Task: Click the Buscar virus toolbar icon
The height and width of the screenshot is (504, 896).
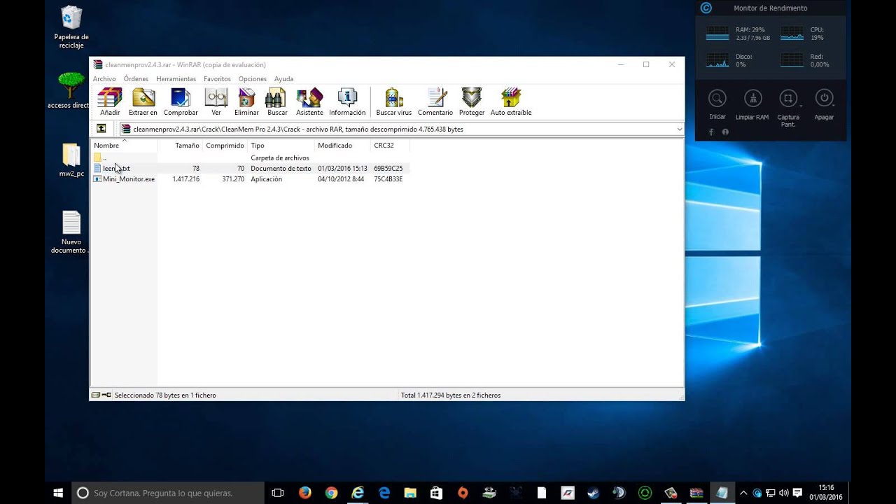Action: (394, 101)
